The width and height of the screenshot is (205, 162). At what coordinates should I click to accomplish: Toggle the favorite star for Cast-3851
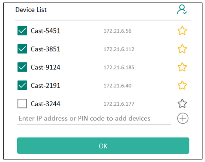(x=182, y=49)
